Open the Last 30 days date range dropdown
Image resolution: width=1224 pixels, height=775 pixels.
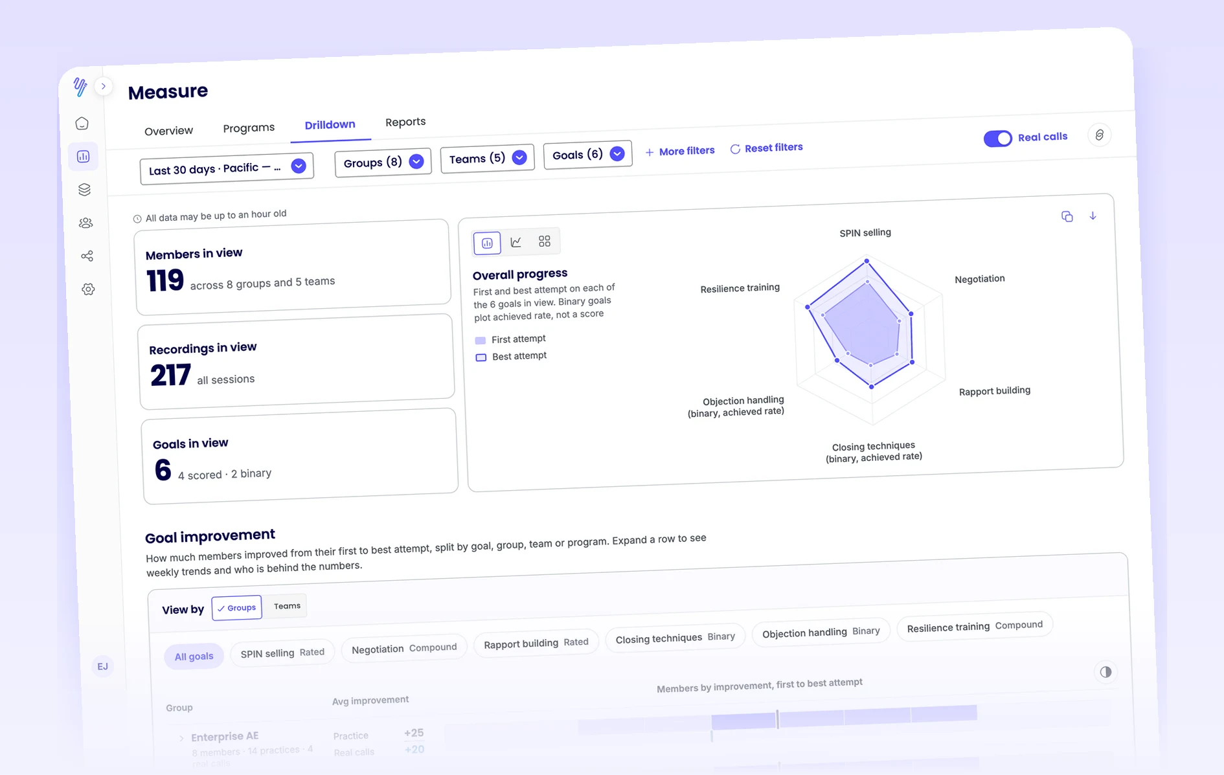(x=227, y=168)
